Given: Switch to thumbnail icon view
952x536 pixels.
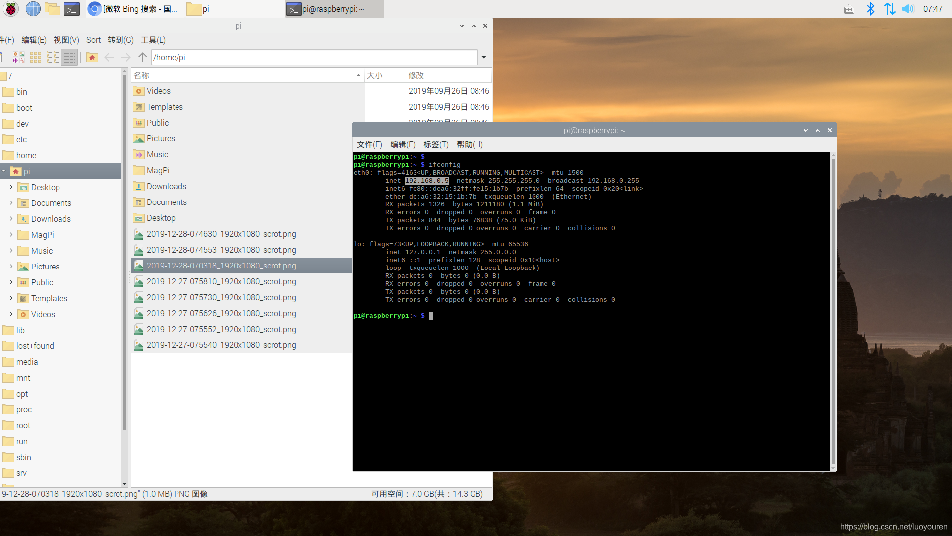Looking at the screenshot, I should [x=19, y=57].
